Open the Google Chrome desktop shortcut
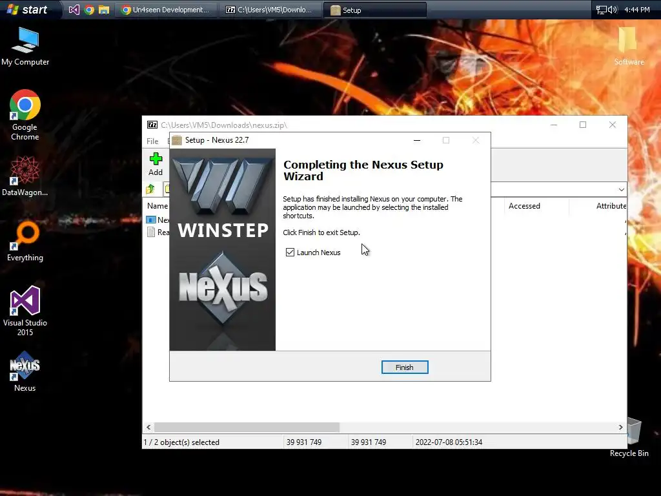The width and height of the screenshot is (661, 496). [25, 115]
